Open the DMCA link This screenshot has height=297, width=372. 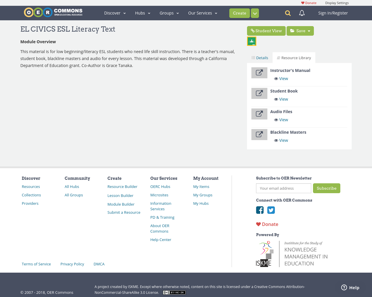(x=99, y=264)
